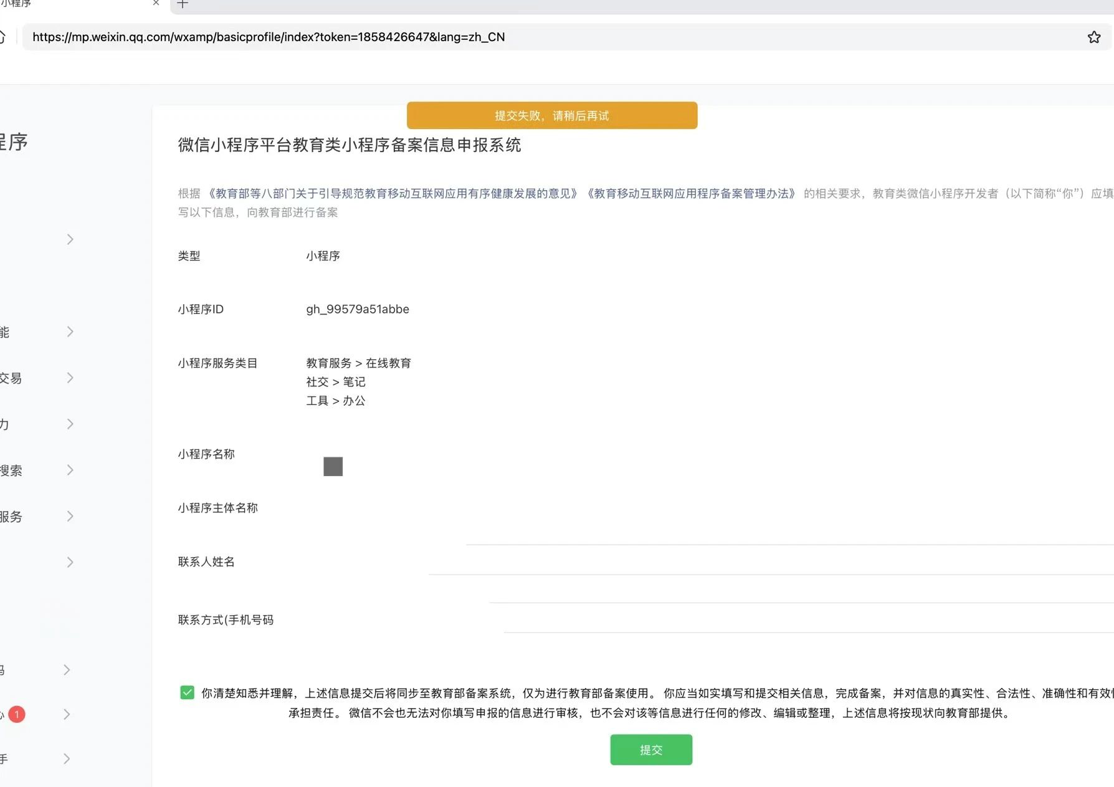This screenshot has width=1114, height=787.
Task: Bookmark this page with the star icon
Action: pyautogui.click(x=1094, y=37)
